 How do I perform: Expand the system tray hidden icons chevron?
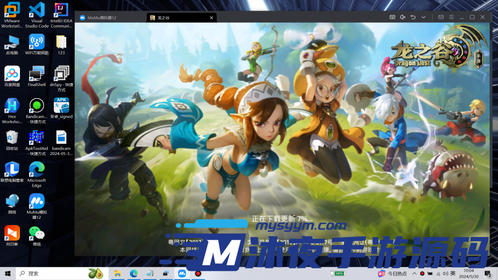414,274
